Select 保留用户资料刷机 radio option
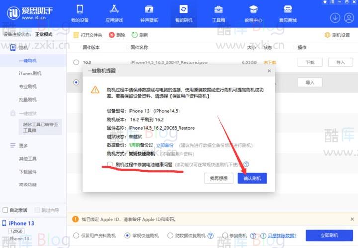The width and height of the screenshot is (358, 248). 76,236
